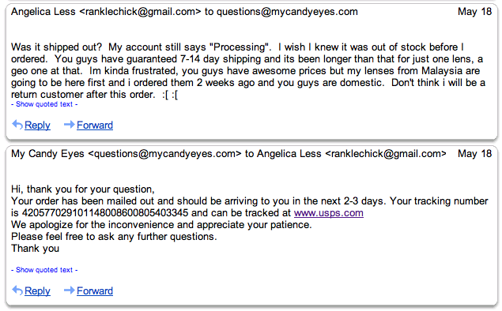Viewport: 502px width, 311px height.
Task: Click the forward arrow icon under My Candy Eyes message
Action: (x=70, y=290)
